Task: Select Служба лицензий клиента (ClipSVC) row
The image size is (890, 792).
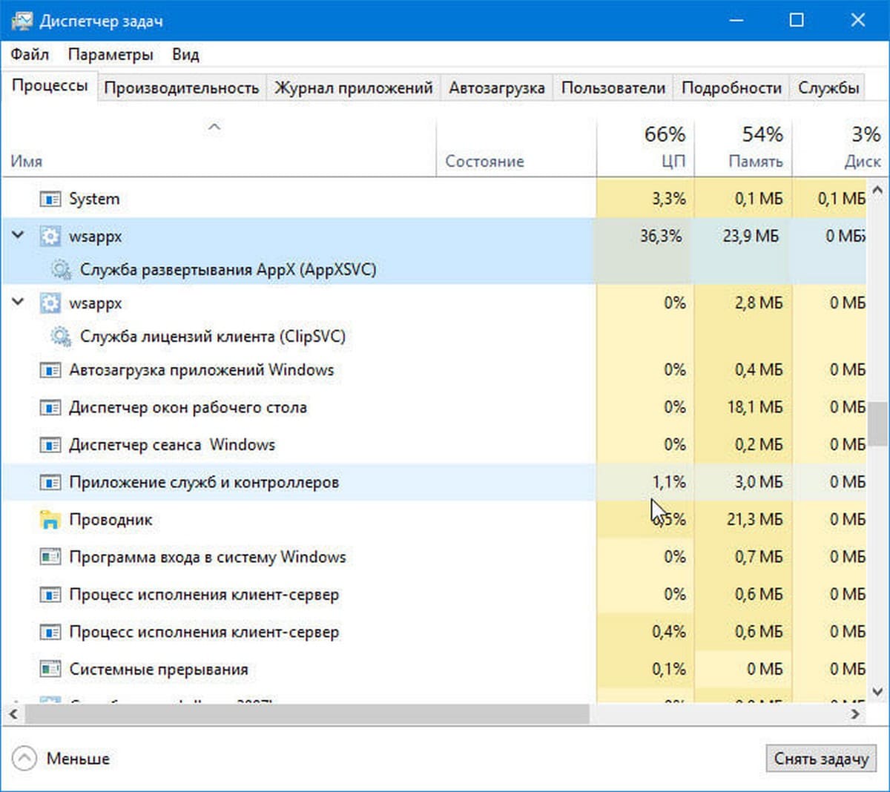Action: [434, 336]
